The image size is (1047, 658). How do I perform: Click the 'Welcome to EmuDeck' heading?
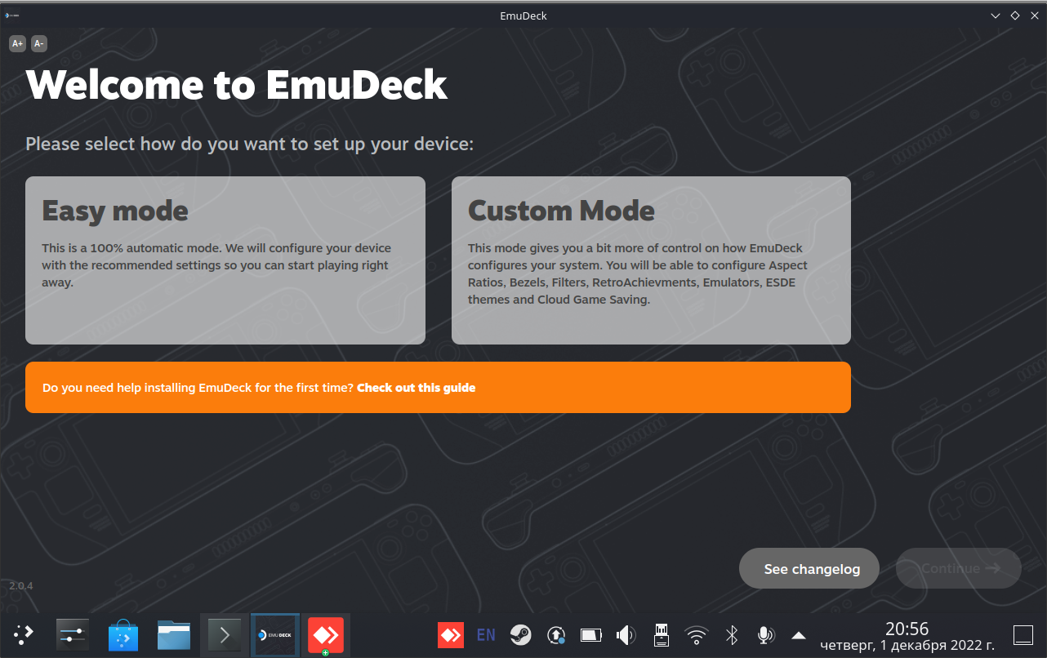pos(237,84)
